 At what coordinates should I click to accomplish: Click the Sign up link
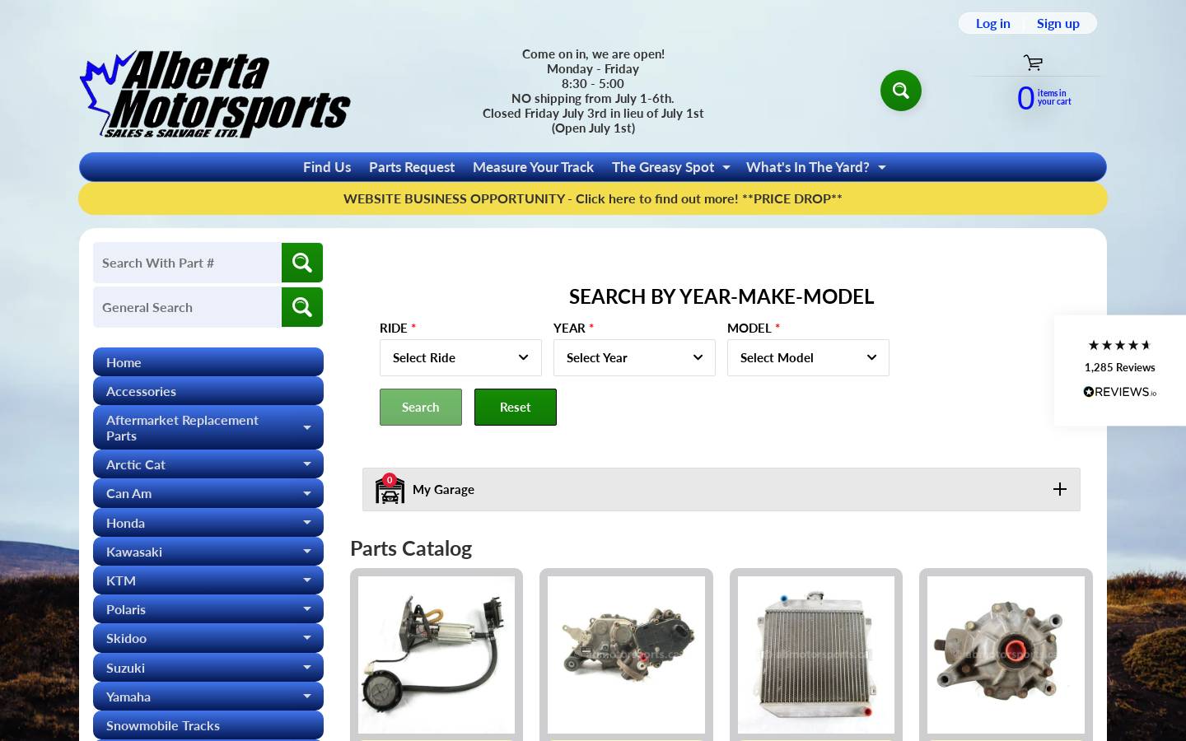click(x=1058, y=23)
